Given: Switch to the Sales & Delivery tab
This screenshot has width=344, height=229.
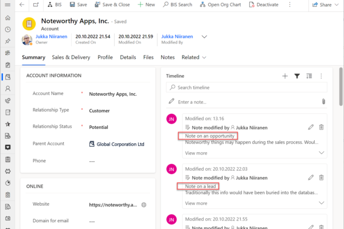Looking at the screenshot, I should point(71,57).
